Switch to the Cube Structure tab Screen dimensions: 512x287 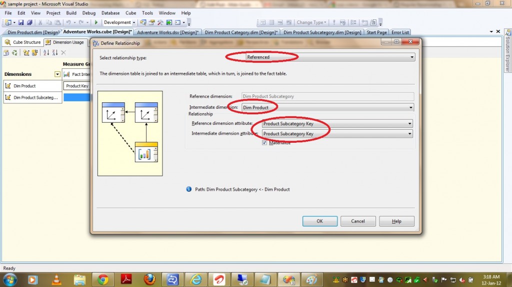(x=23, y=42)
